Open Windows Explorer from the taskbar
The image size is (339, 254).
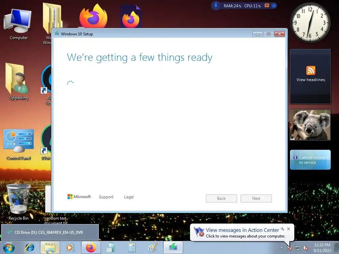click(x=50, y=247)
